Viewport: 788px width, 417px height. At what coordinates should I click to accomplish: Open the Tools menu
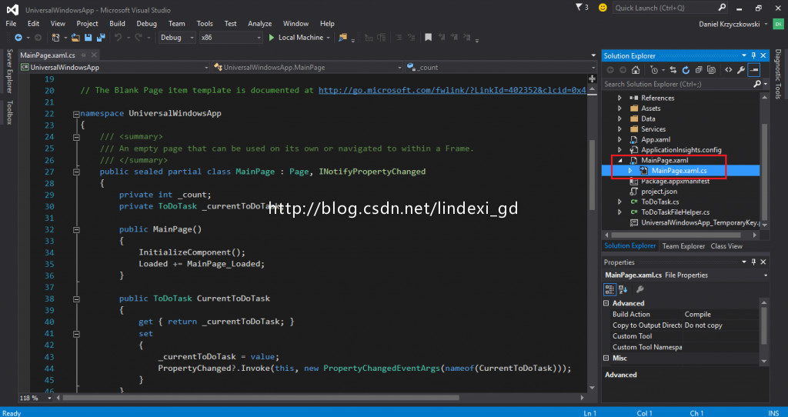(x=205, y=24)
